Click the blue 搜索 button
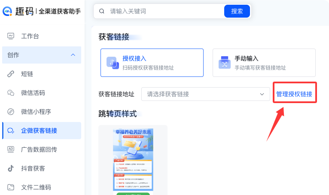329x195 pixels. [237, 11]
